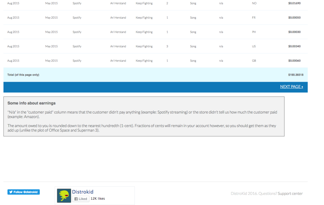Image resolution: width=324 pixels, height=205 pixels.
Task: Select the earnings value $0.00060
Action: tap(295, 61)
